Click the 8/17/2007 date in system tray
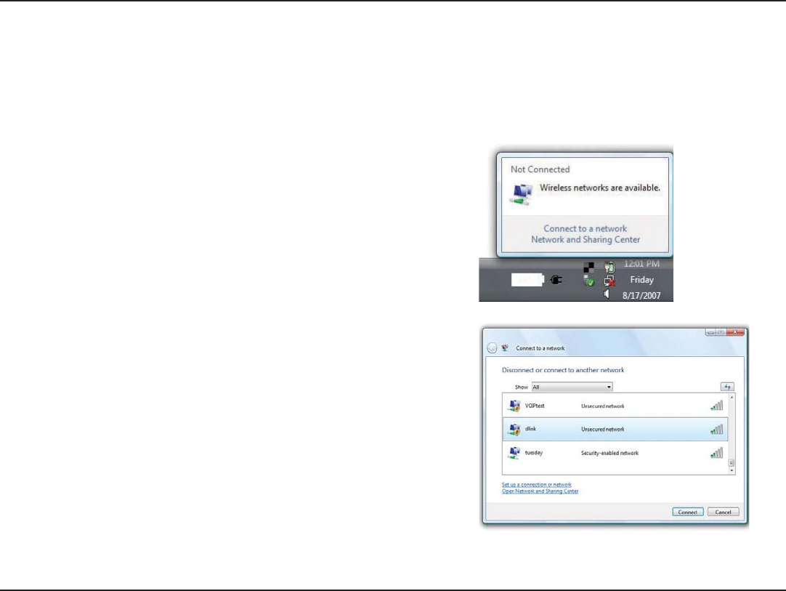The image size is (786, 591). point(641,295)
